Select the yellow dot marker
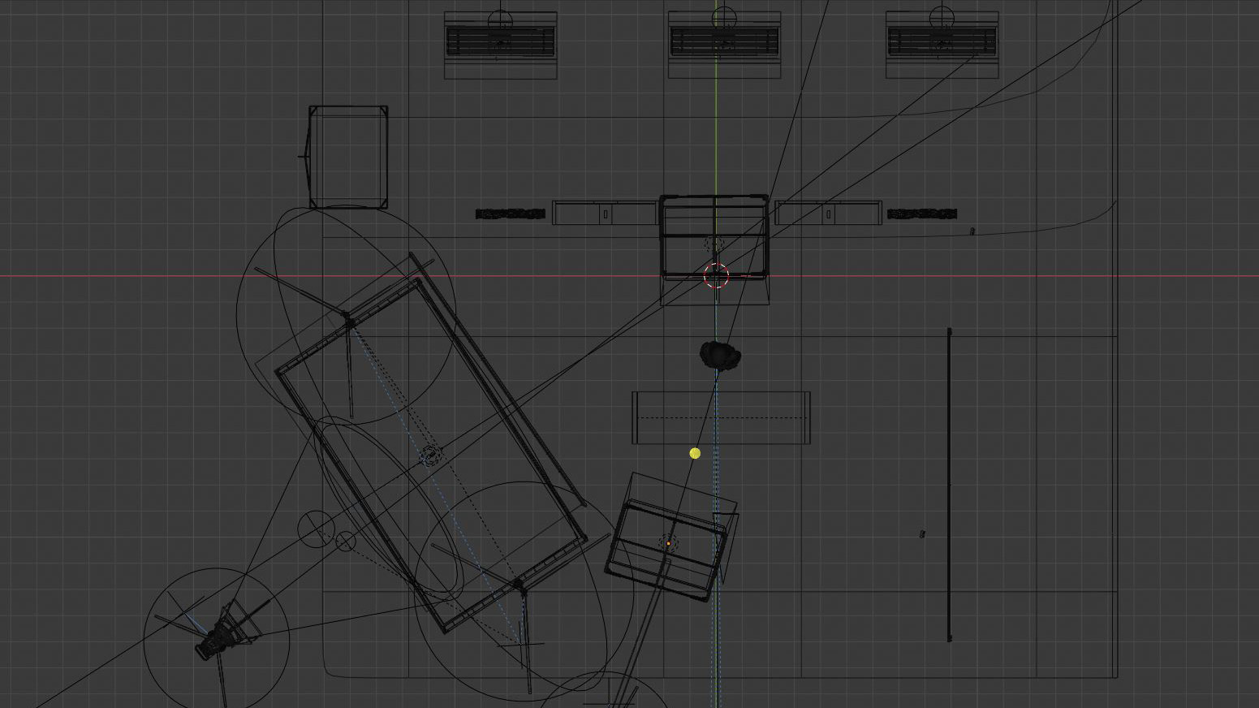1259x708 pixels. point(695,453)
